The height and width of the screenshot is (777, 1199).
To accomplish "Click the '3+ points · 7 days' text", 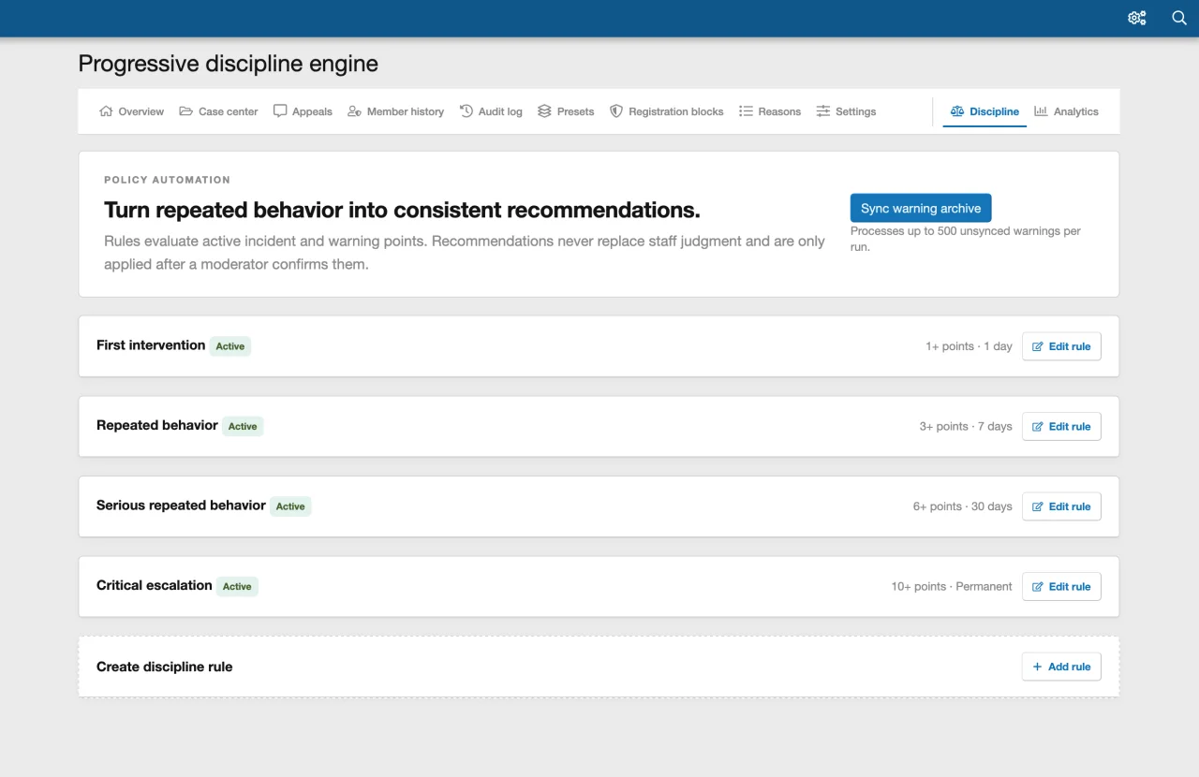I will [966, 427].
